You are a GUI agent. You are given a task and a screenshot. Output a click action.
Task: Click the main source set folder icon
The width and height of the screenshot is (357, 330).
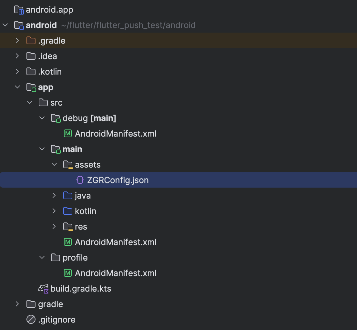[56, 149]
